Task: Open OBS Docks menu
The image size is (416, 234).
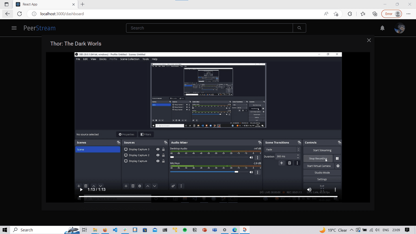Action: tap(103, 59)
